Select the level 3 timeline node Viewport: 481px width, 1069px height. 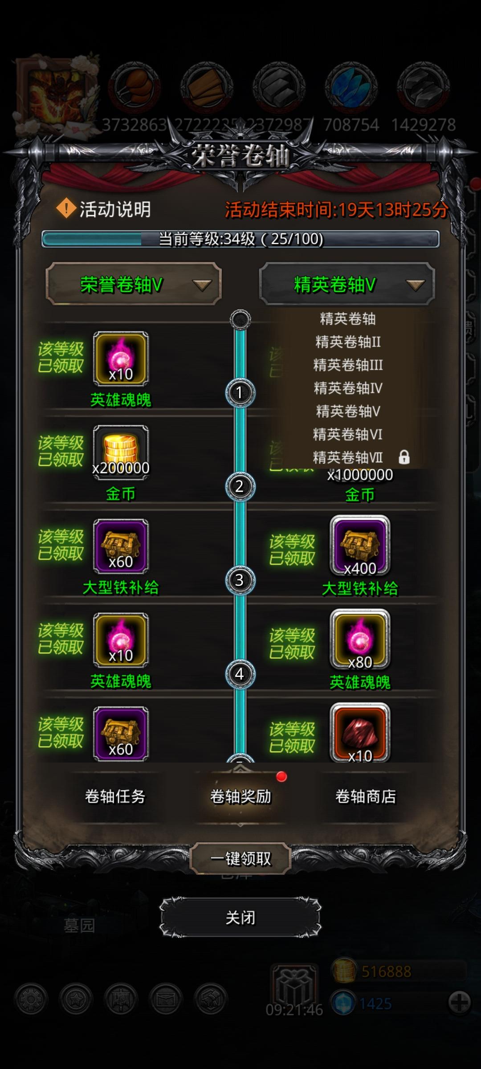point(240,580)
